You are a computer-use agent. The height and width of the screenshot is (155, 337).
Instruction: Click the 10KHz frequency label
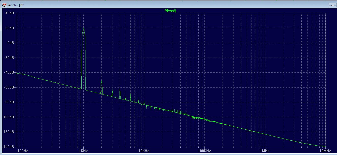coord(144,151)
